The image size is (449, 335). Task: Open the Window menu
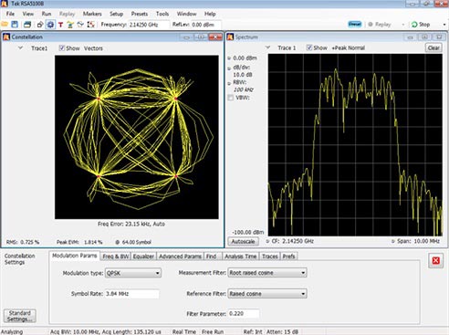click(x=186, y=14)
